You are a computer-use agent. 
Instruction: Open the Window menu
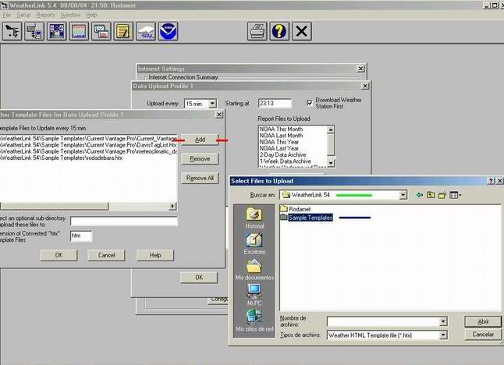coord(70,15)
